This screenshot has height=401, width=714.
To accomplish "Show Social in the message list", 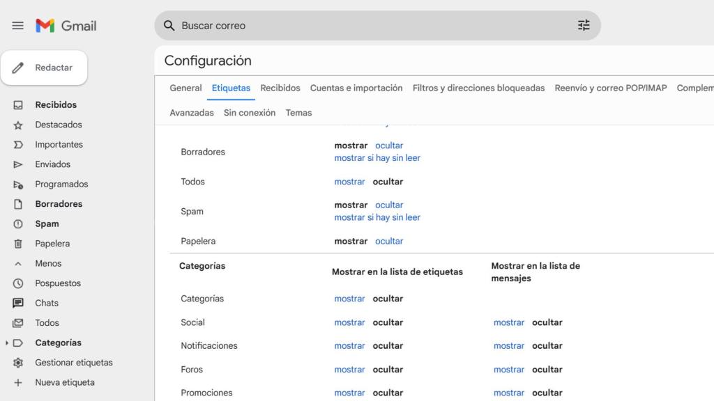I will (x=508, y=322).
